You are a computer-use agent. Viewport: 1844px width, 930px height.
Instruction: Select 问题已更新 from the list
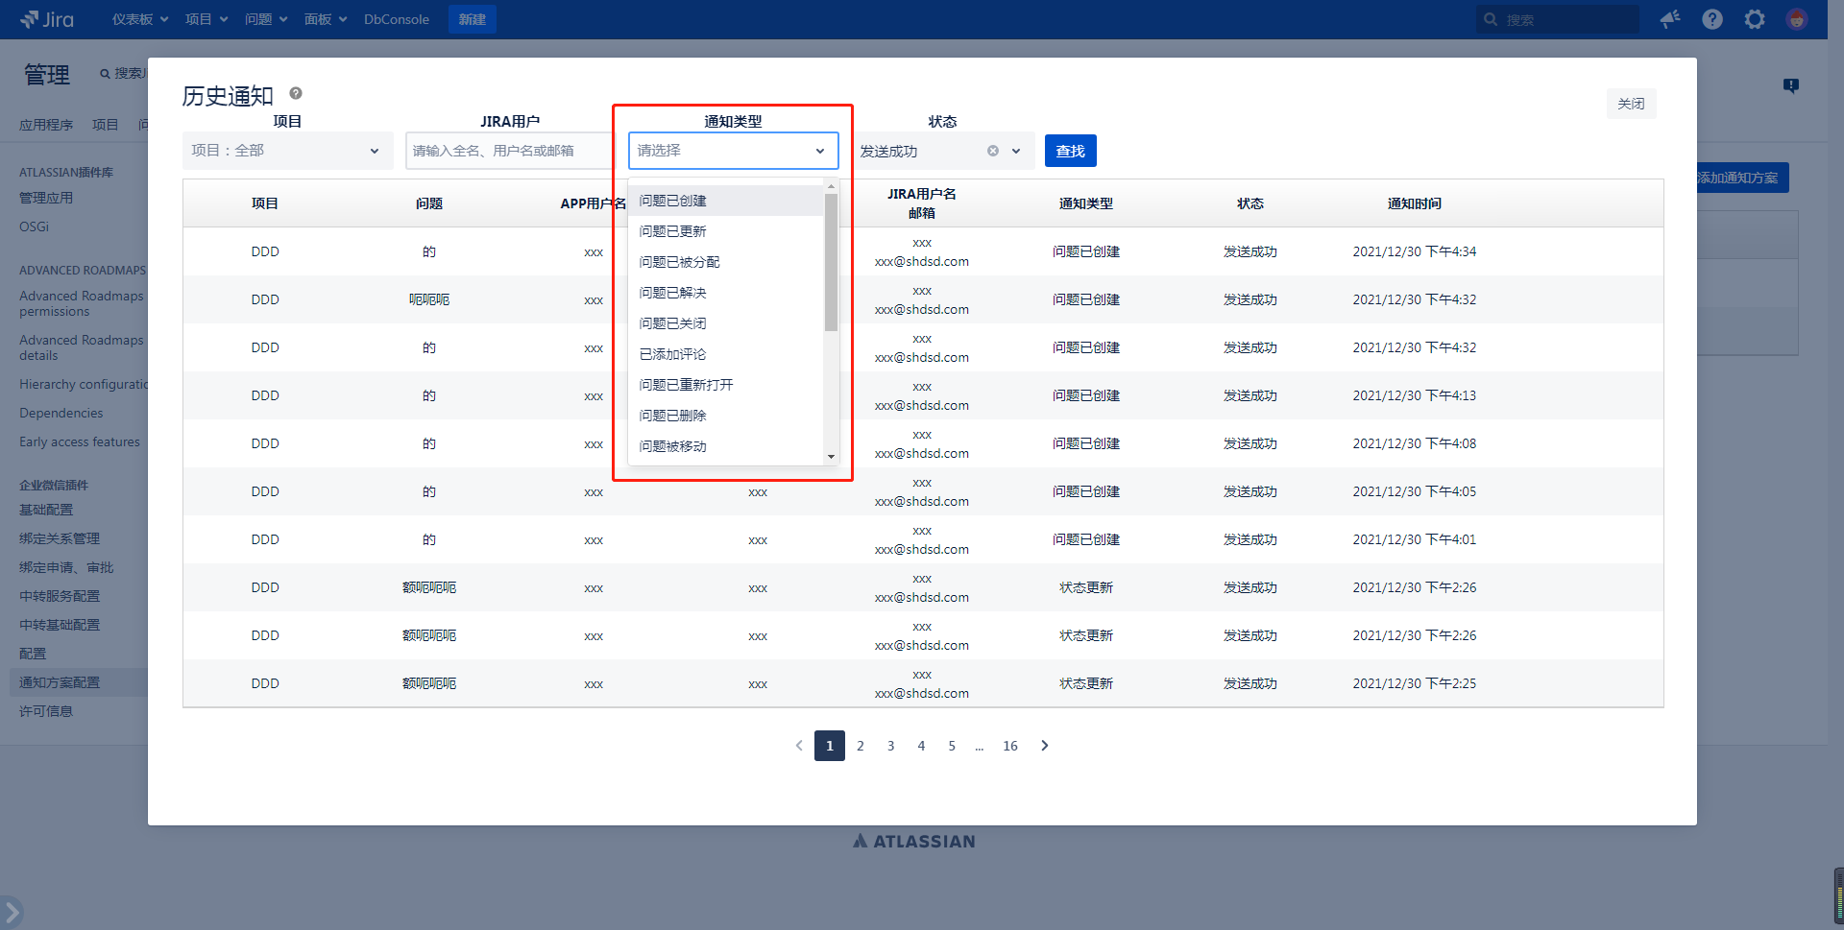pyautogui.click(x=673, y=231)
